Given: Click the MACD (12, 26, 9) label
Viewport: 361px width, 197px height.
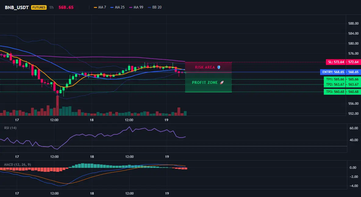Looking at the screenshot, I should pos(17,165).
